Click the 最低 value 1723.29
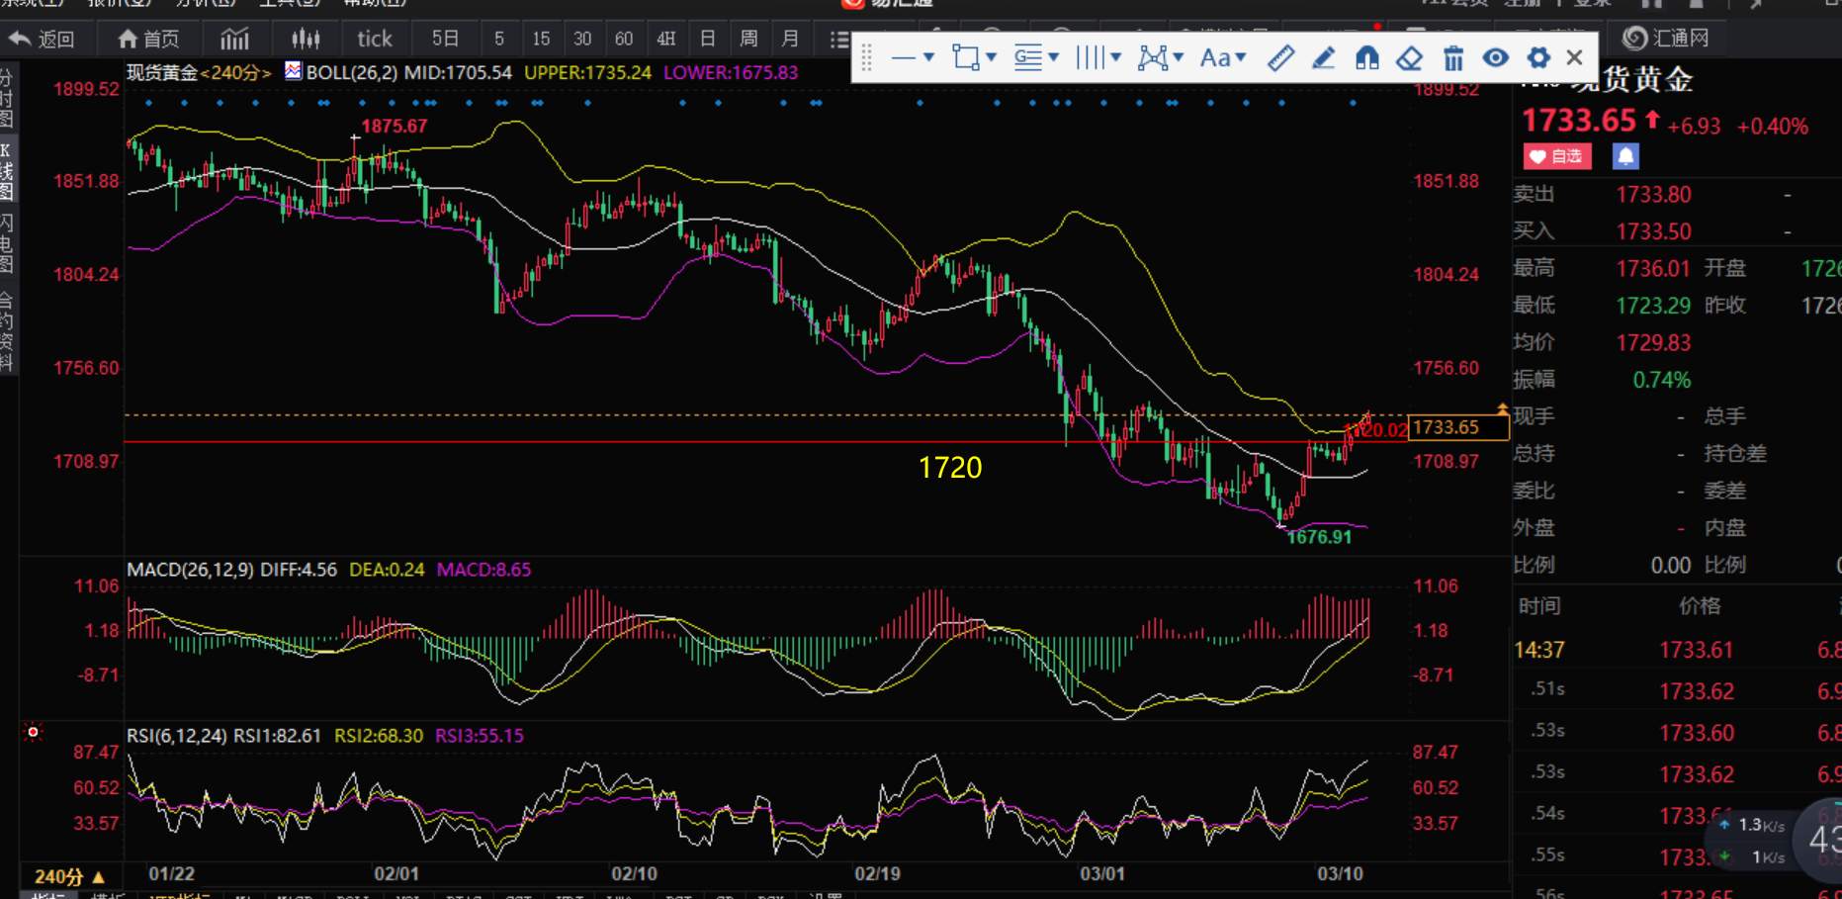 [1653, 306]
